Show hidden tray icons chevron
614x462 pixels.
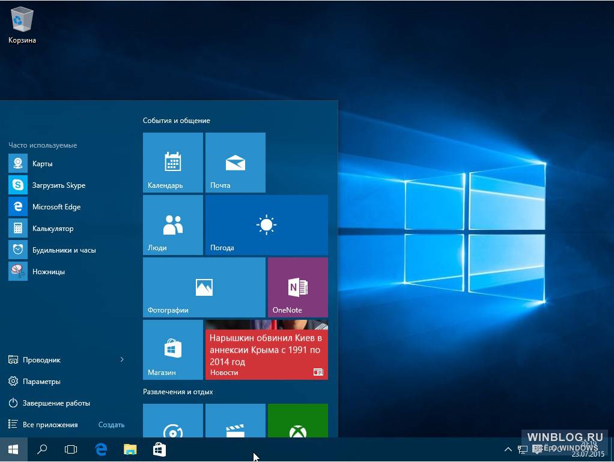click(x=508, y=449)
